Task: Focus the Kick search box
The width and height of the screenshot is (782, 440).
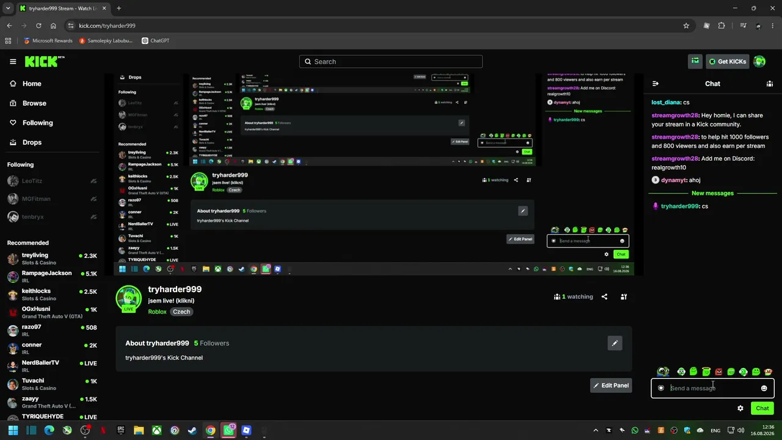Action: [x=391, y=62]
